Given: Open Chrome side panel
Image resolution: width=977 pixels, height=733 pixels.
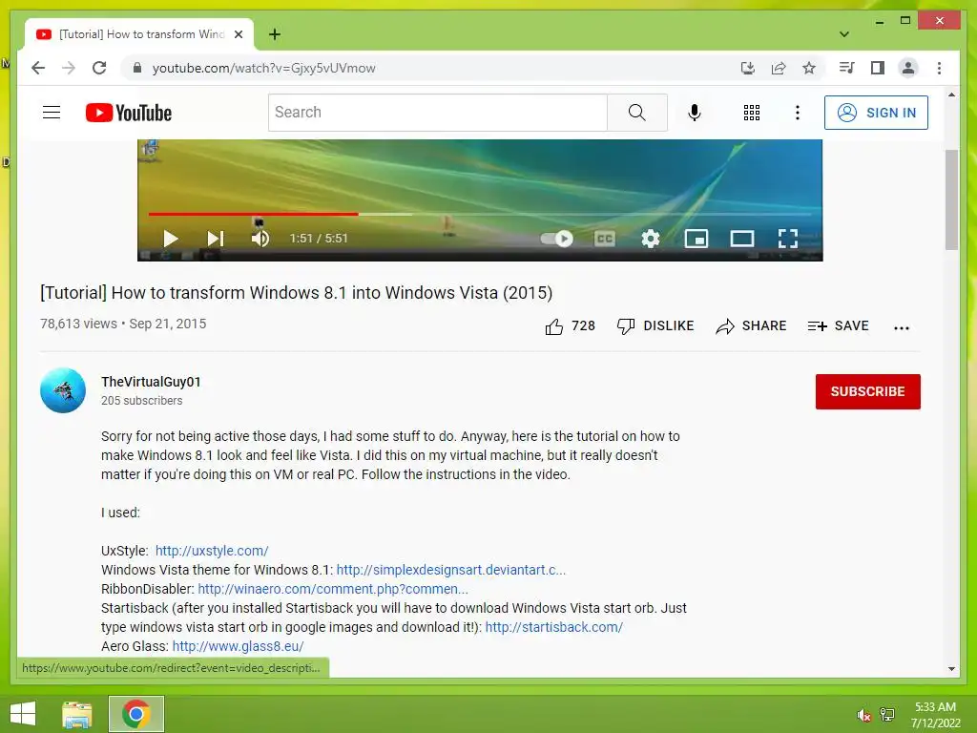Looking at the screenshot, I should 878,68.
